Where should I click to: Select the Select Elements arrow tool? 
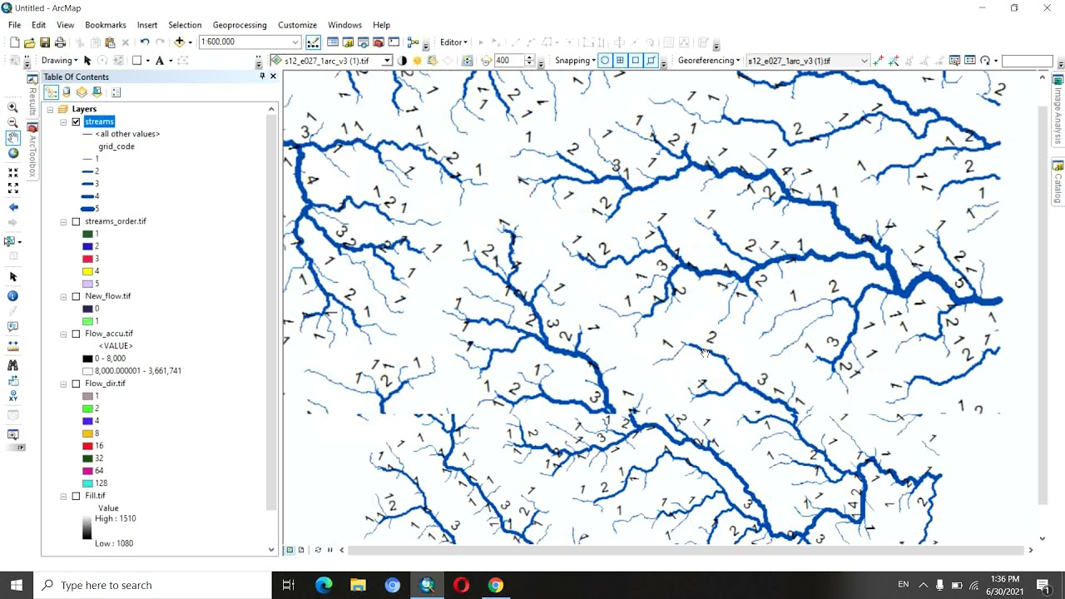point(12,276)
